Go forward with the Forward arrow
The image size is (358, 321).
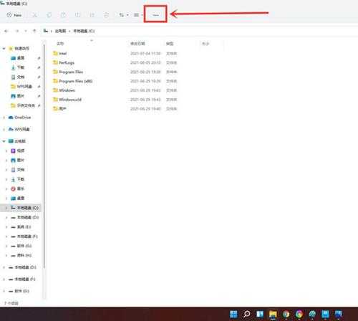click(x=17, y=31)
